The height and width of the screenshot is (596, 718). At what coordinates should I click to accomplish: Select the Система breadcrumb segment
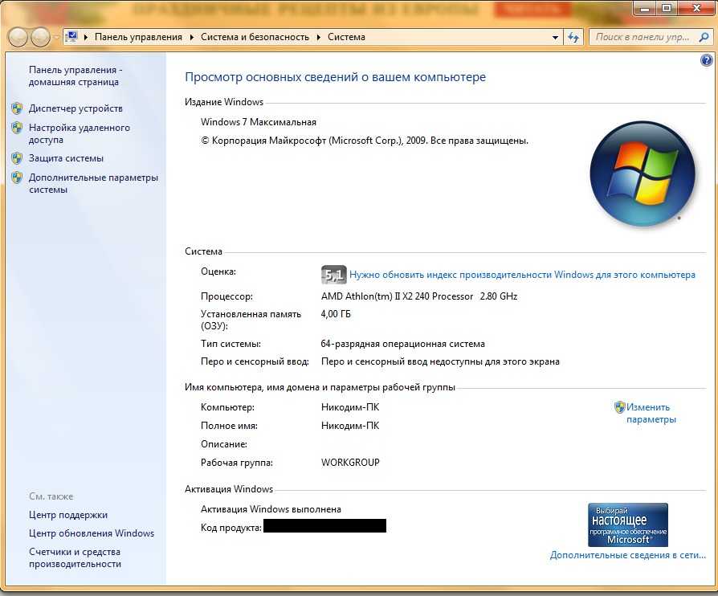click(346, 37)
